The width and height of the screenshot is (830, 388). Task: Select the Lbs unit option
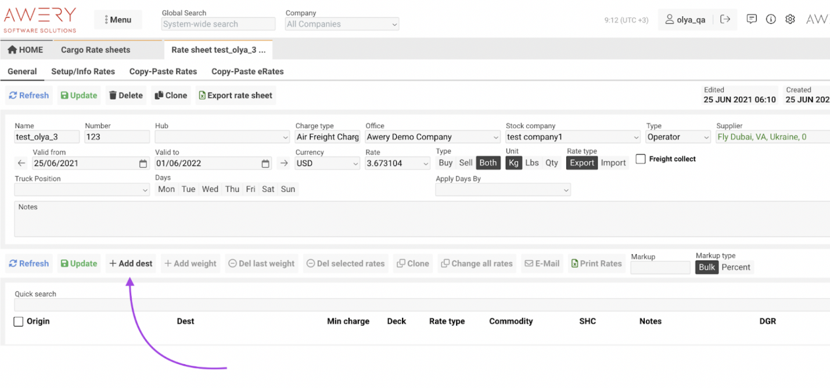coord(532,163)
